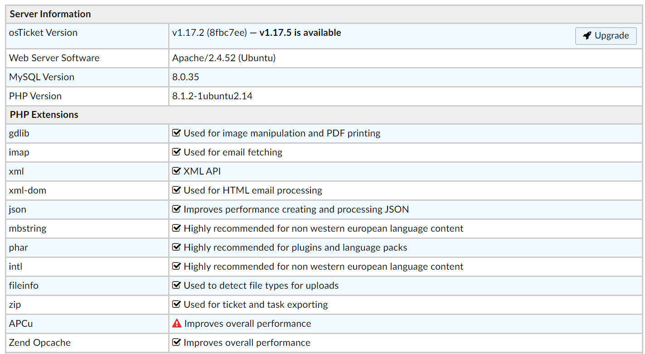Click the Server Information section header
645x354 pixels.
(50, 14)
